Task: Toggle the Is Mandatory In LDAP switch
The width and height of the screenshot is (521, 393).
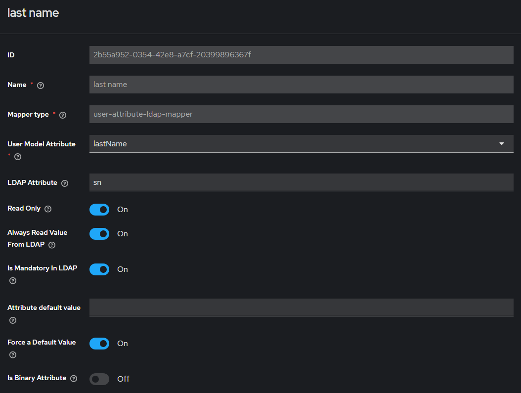Action: 99,269
